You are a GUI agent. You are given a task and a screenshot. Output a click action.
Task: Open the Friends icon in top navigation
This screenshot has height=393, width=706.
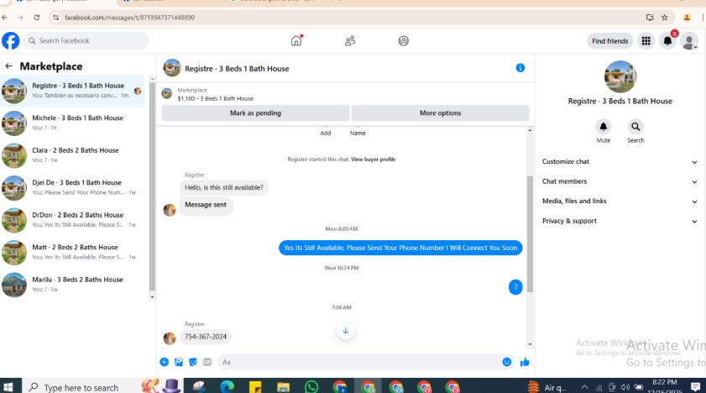pos(350,41)
